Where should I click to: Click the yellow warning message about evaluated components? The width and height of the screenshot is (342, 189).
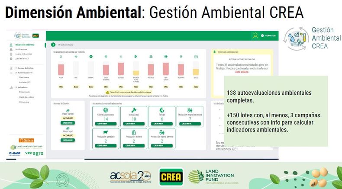[129, 92]
